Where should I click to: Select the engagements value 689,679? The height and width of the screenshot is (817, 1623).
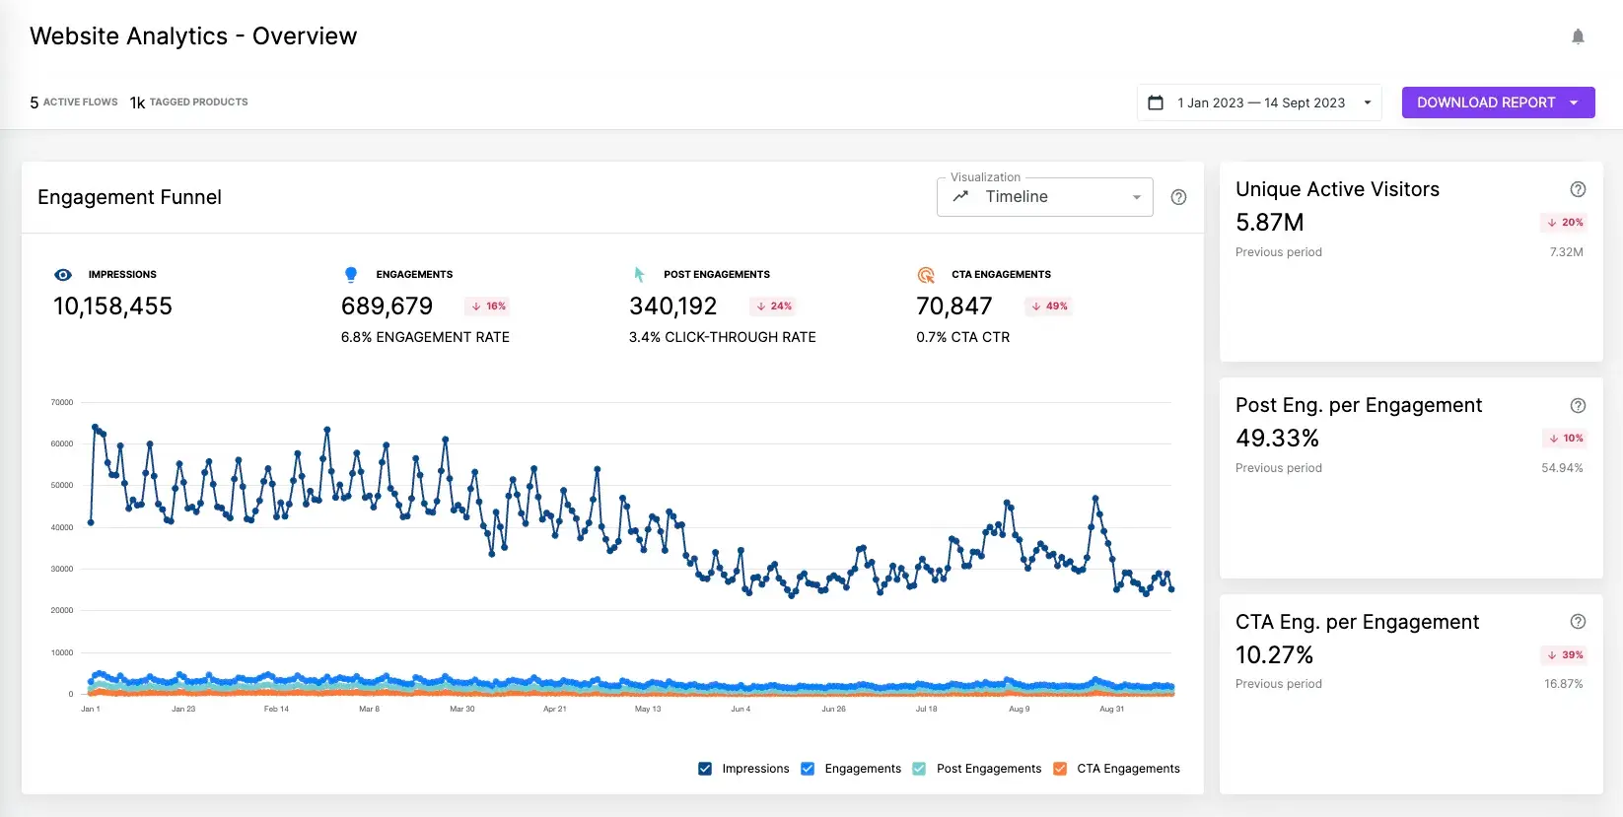[387, 306]
